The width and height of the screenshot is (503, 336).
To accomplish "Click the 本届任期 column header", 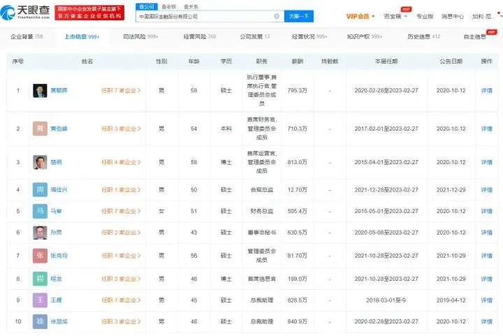I will [386, 61].
